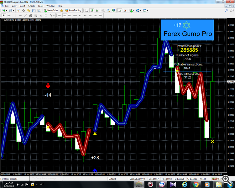Toggle the Data Window crosshair icon

point(23,10)
